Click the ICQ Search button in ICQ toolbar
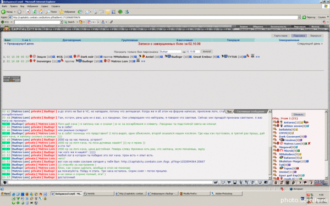 (69, 22)
